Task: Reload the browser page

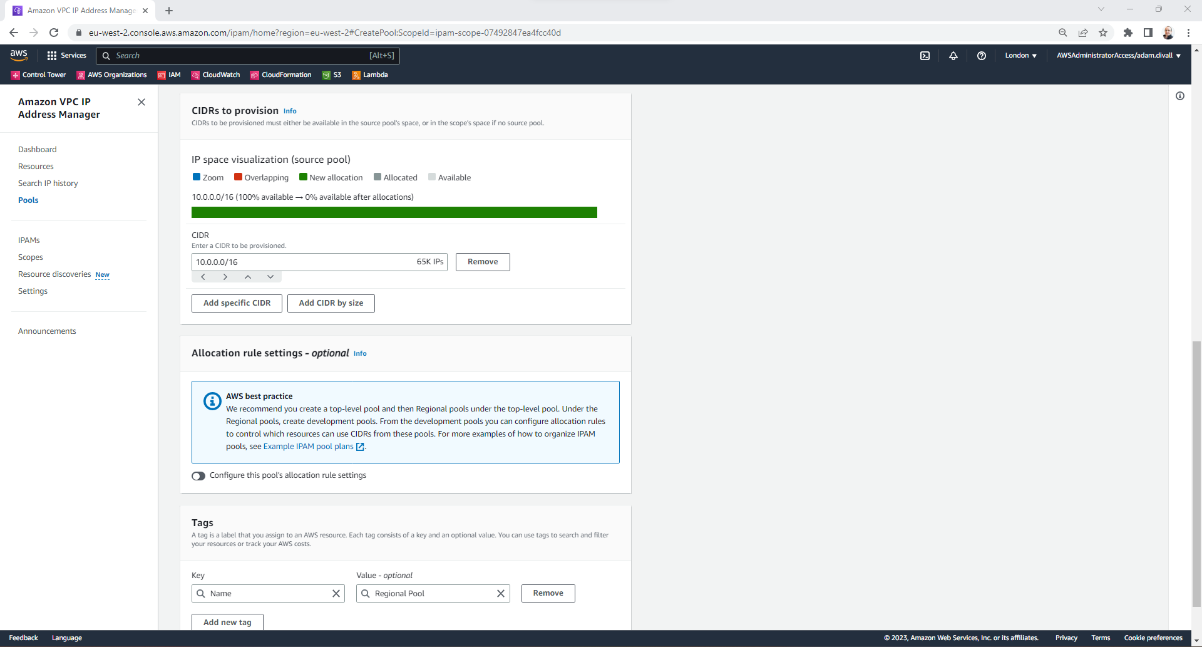Action: [54, 33]
